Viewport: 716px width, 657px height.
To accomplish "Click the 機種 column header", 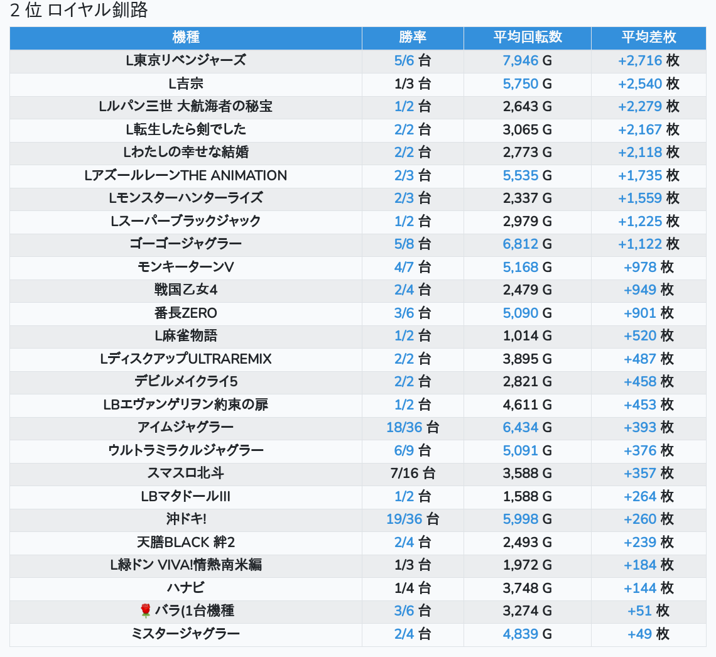I will (186, 38).
